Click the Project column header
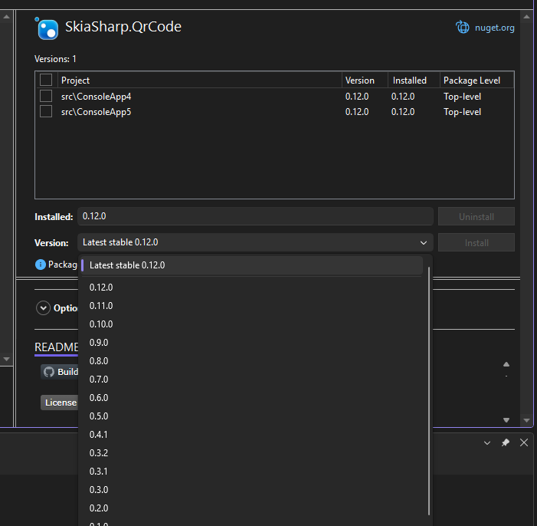537x526 pixels. [200, 81]
